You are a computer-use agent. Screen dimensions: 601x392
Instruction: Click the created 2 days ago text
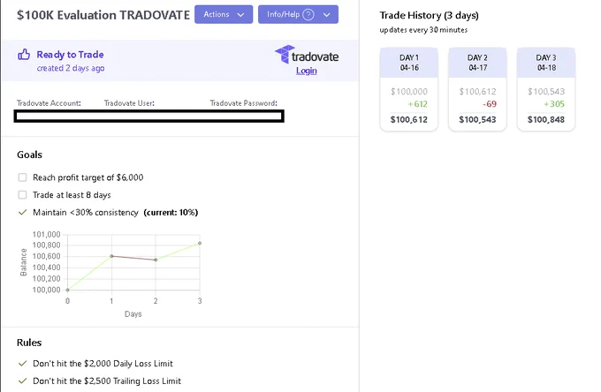pos(71,68)
